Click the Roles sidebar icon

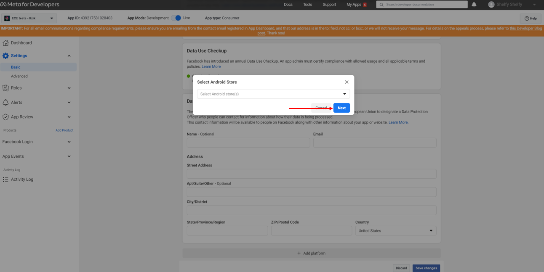click(x=5, y=88)
